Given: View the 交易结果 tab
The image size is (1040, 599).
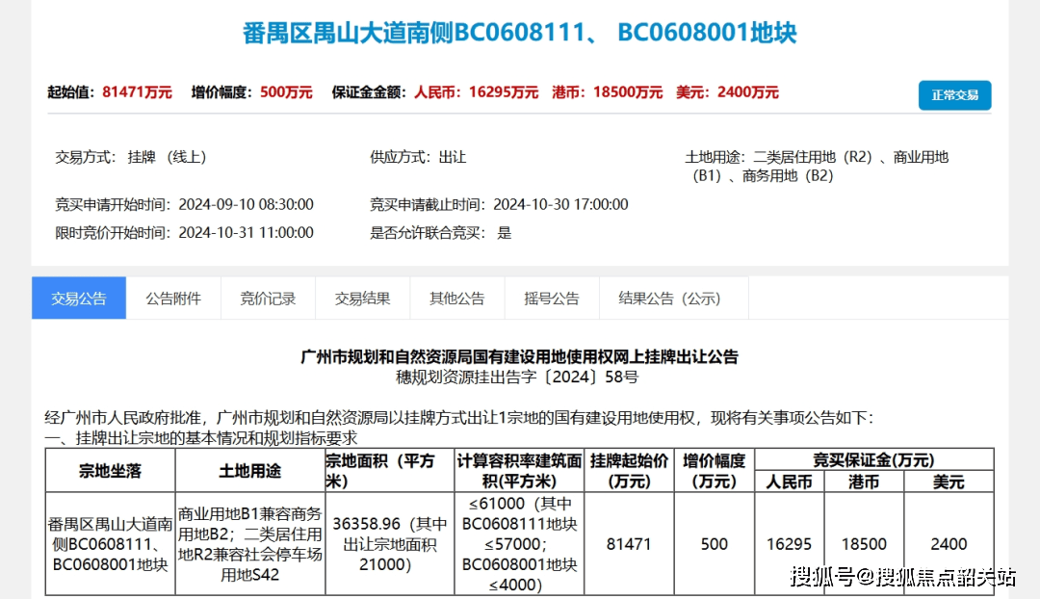Looking at the screenshot, I should tap(362, 299).
